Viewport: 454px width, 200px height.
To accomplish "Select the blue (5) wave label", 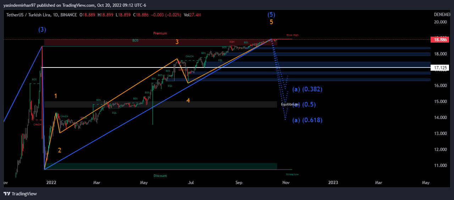I will tap(271, 15).
